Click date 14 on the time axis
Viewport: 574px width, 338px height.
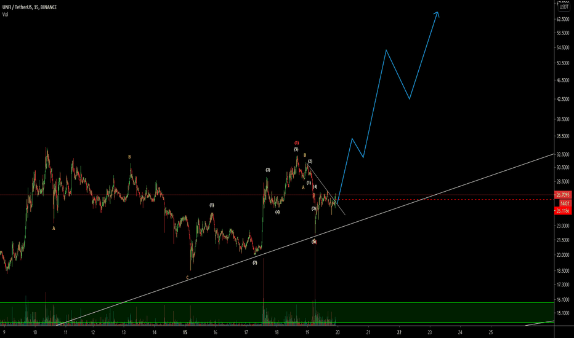tap(155, 332)
